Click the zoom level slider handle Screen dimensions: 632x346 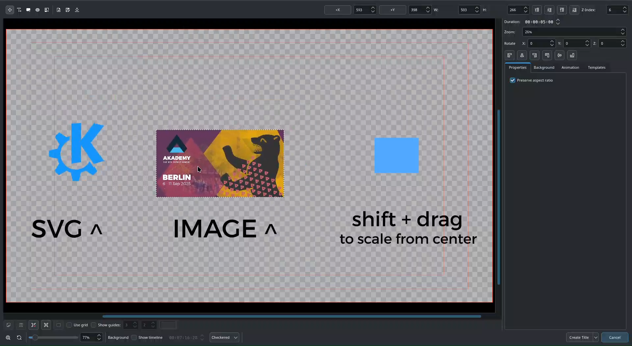click(35, 337)
